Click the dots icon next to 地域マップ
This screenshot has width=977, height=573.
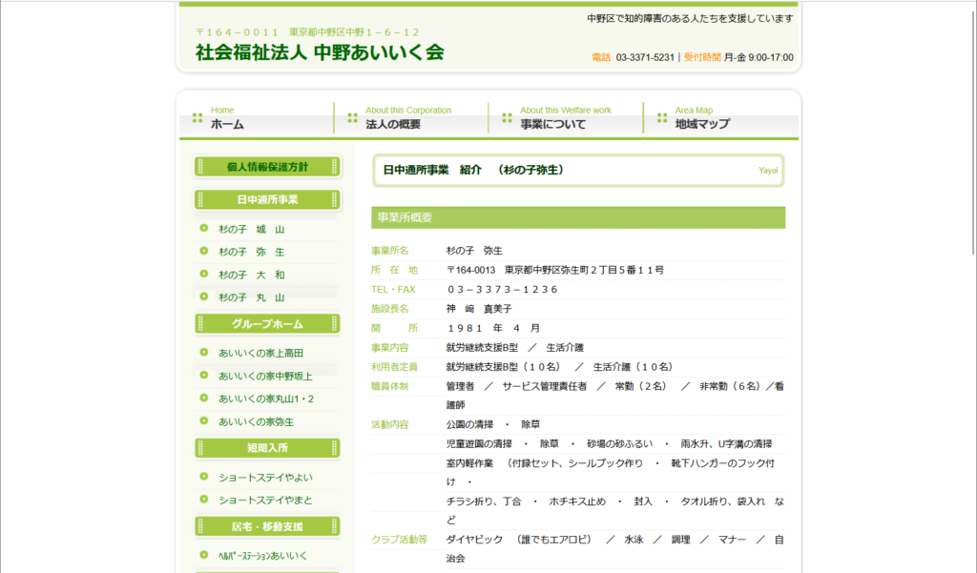662,118
